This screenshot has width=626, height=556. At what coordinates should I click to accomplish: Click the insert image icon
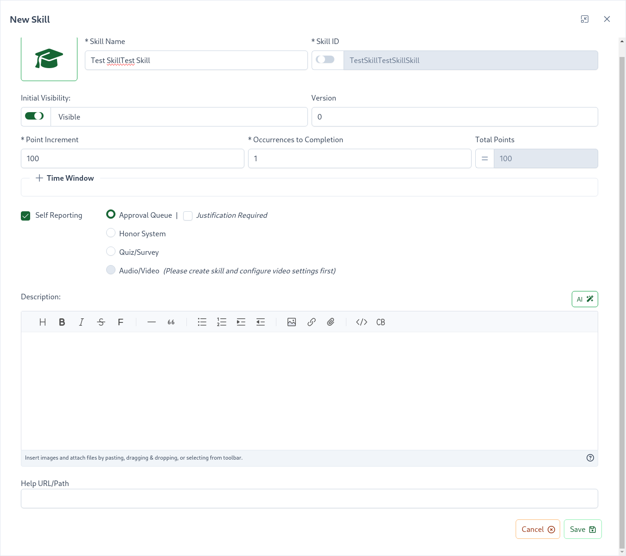(291, 322)
